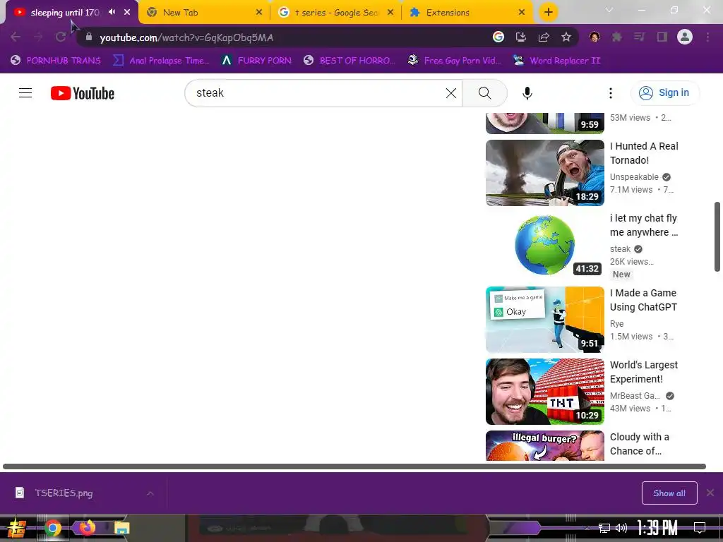Open I Made a Game thumbnail
Screen dimensions: 723x542
point(545,320)
